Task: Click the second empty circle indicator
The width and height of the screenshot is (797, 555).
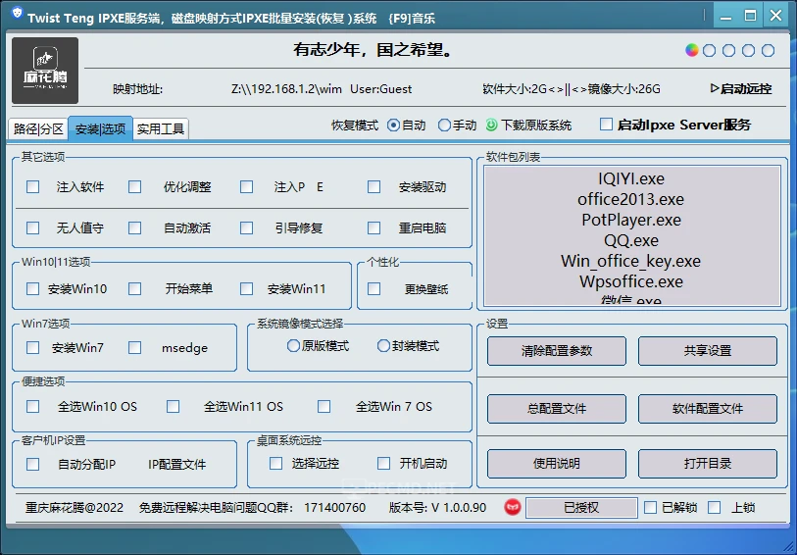Action: (728, 50)
